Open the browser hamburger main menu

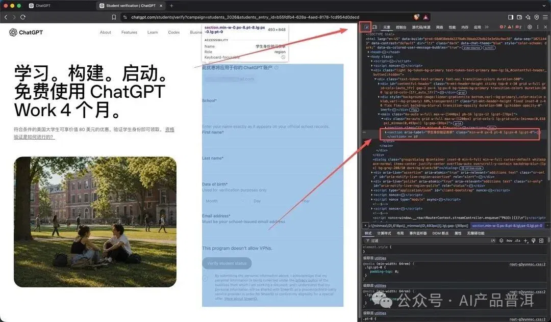click(x=545, y=17)
